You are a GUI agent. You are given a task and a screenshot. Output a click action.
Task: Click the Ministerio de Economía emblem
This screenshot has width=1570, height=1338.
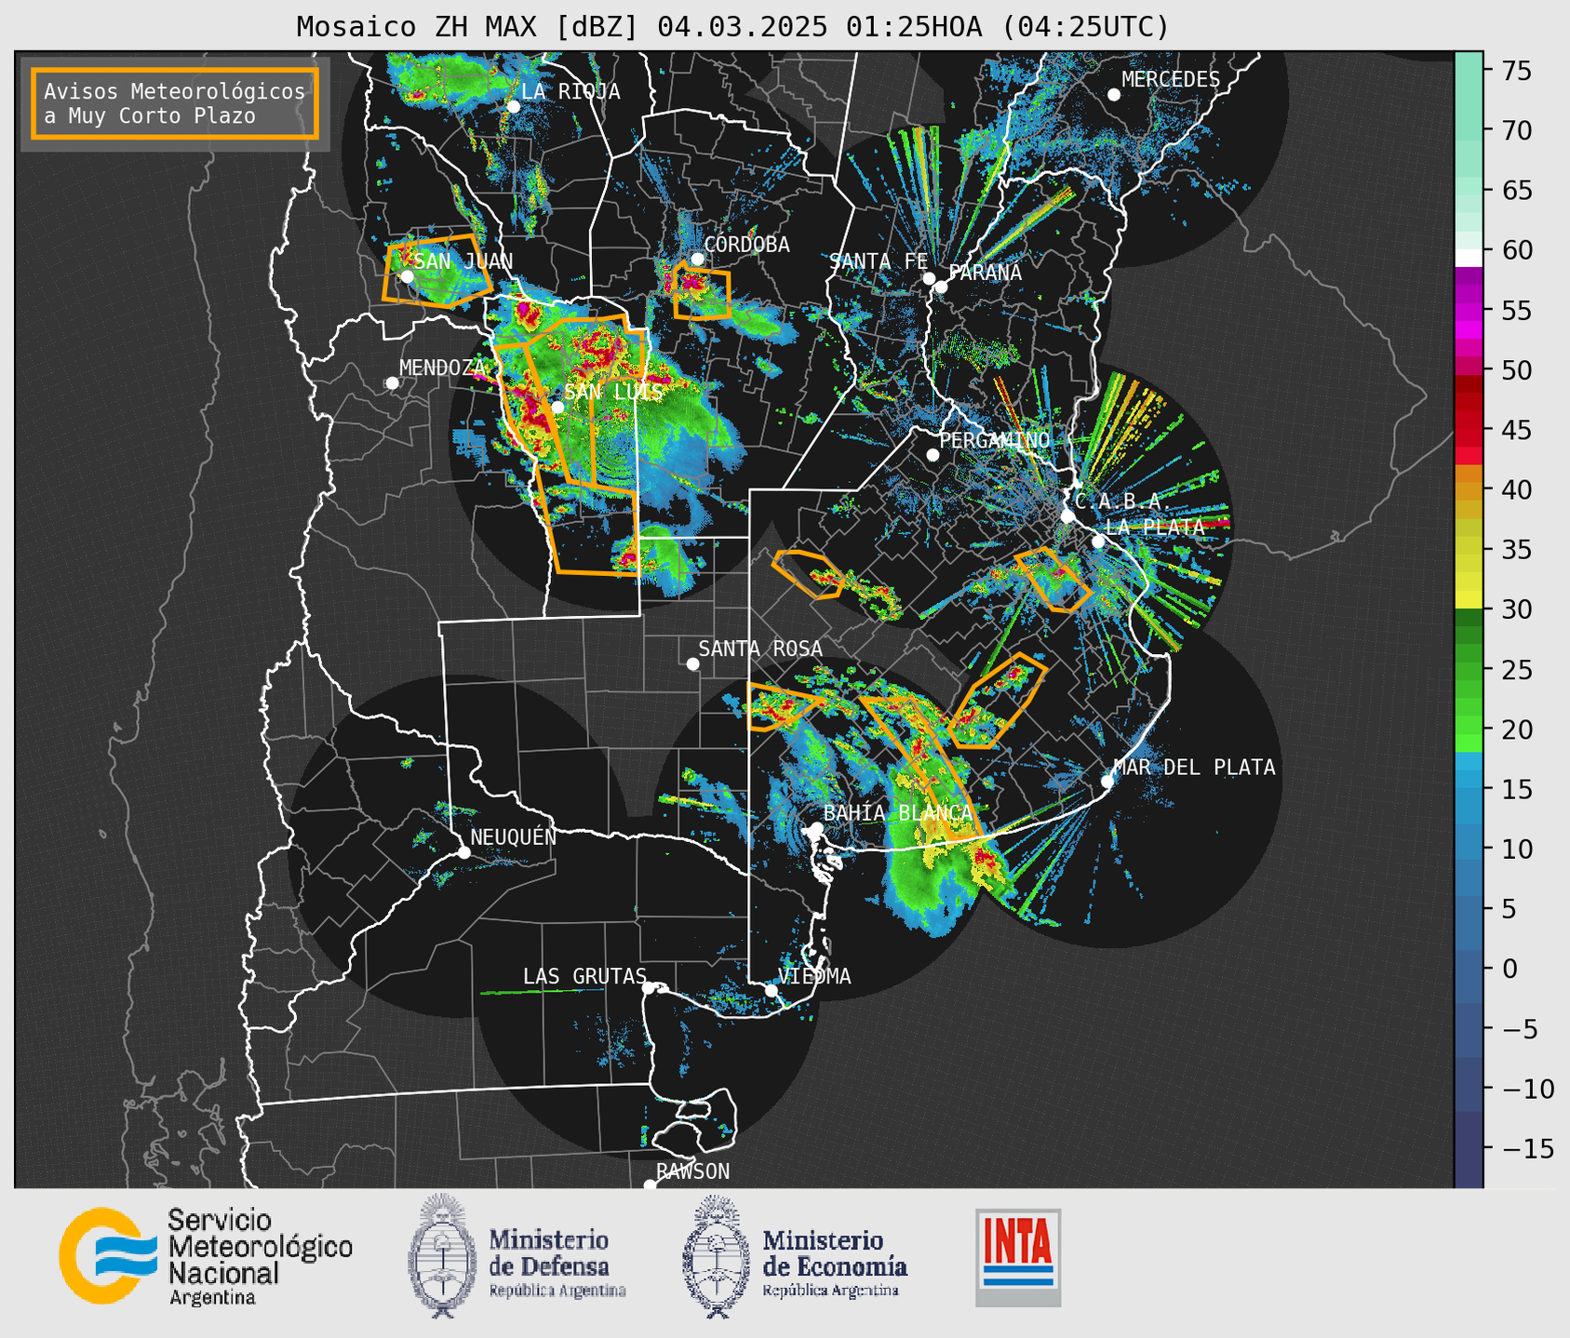[x=717, y=1256]
